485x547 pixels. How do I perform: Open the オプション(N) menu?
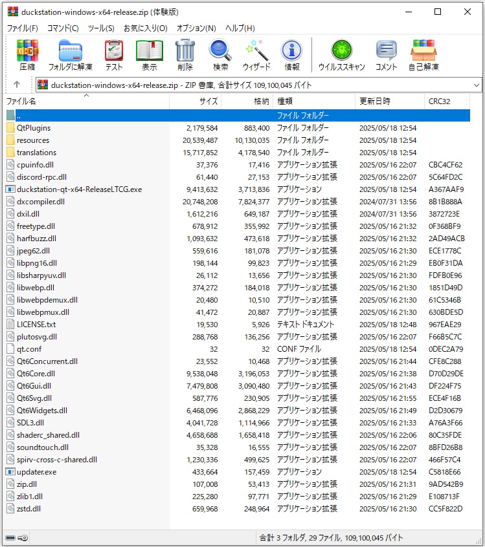pos(196,28)
